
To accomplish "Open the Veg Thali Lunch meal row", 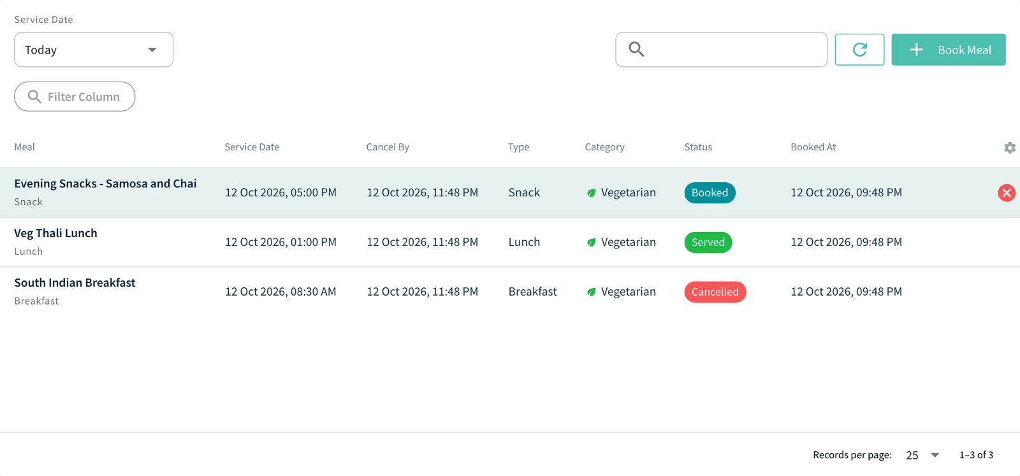I will tap(510, 242).
